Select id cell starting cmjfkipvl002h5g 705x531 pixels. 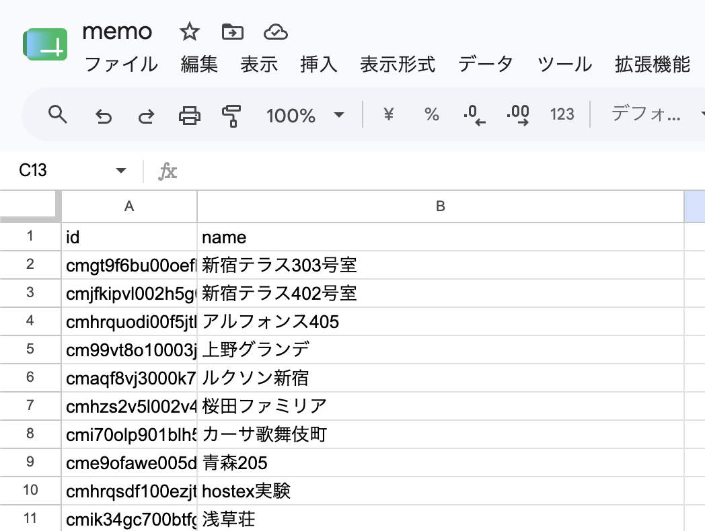coord(129,293)
